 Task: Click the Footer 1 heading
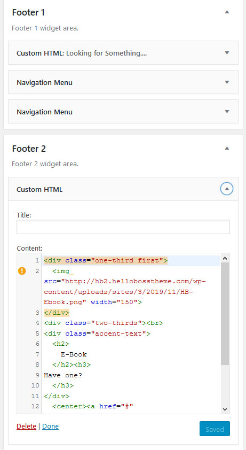click(x=28, y=13)
